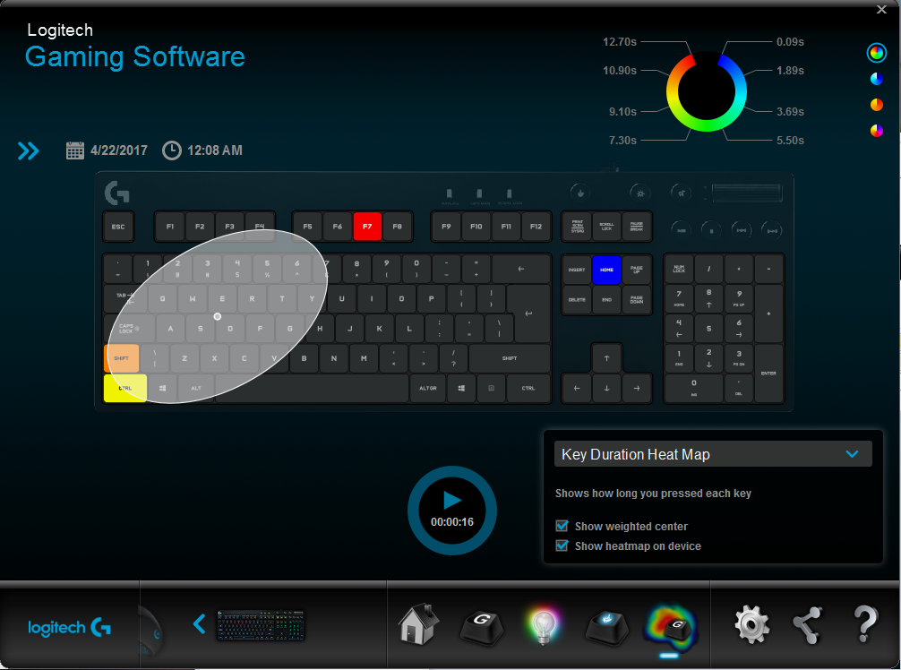Click the blue HOME key
Viewport: 901px width, 670px height.
pos(607,270)
